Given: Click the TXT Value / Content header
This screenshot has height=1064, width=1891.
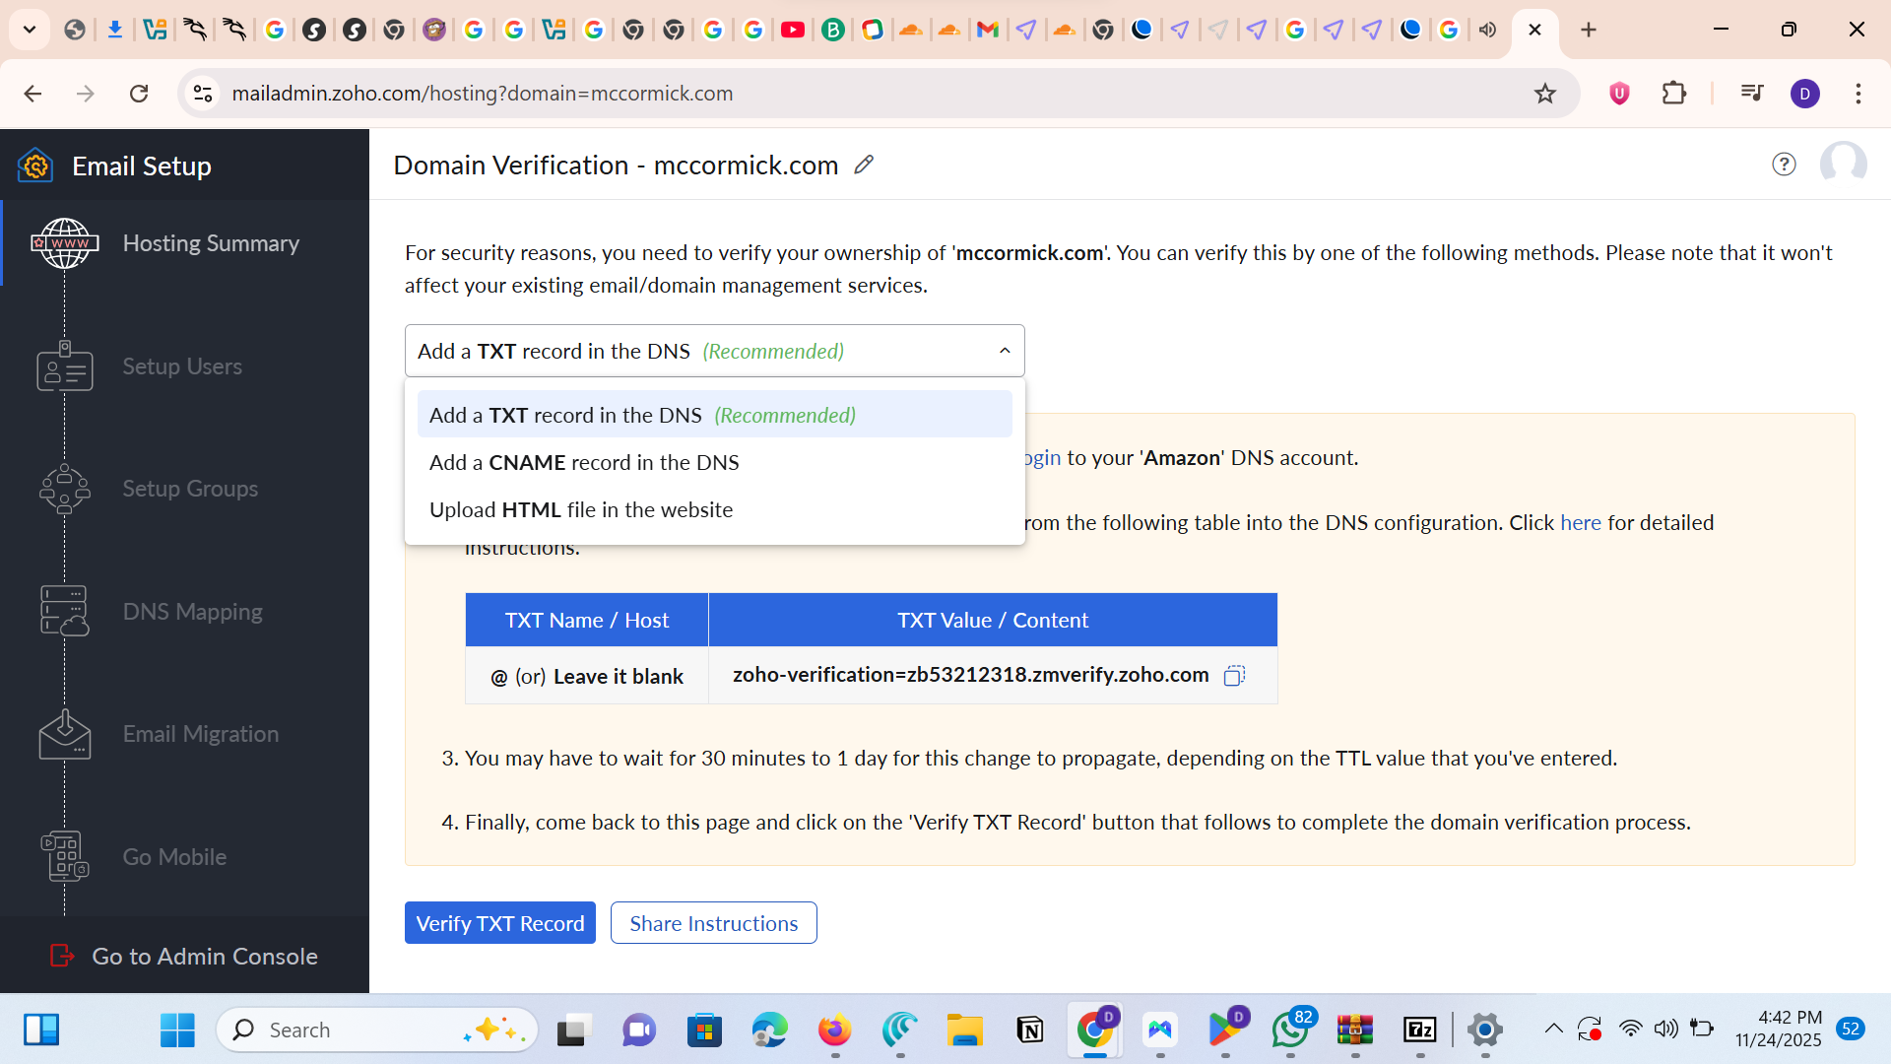Looking at the screenshot, I should point(993,620).
